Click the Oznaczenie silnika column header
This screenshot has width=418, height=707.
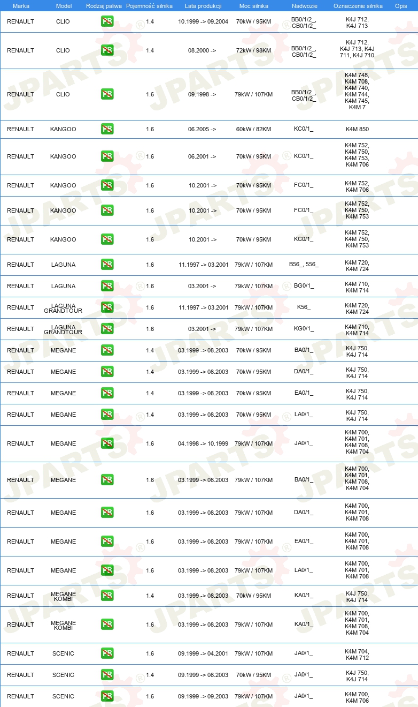[x=358, y=6]
